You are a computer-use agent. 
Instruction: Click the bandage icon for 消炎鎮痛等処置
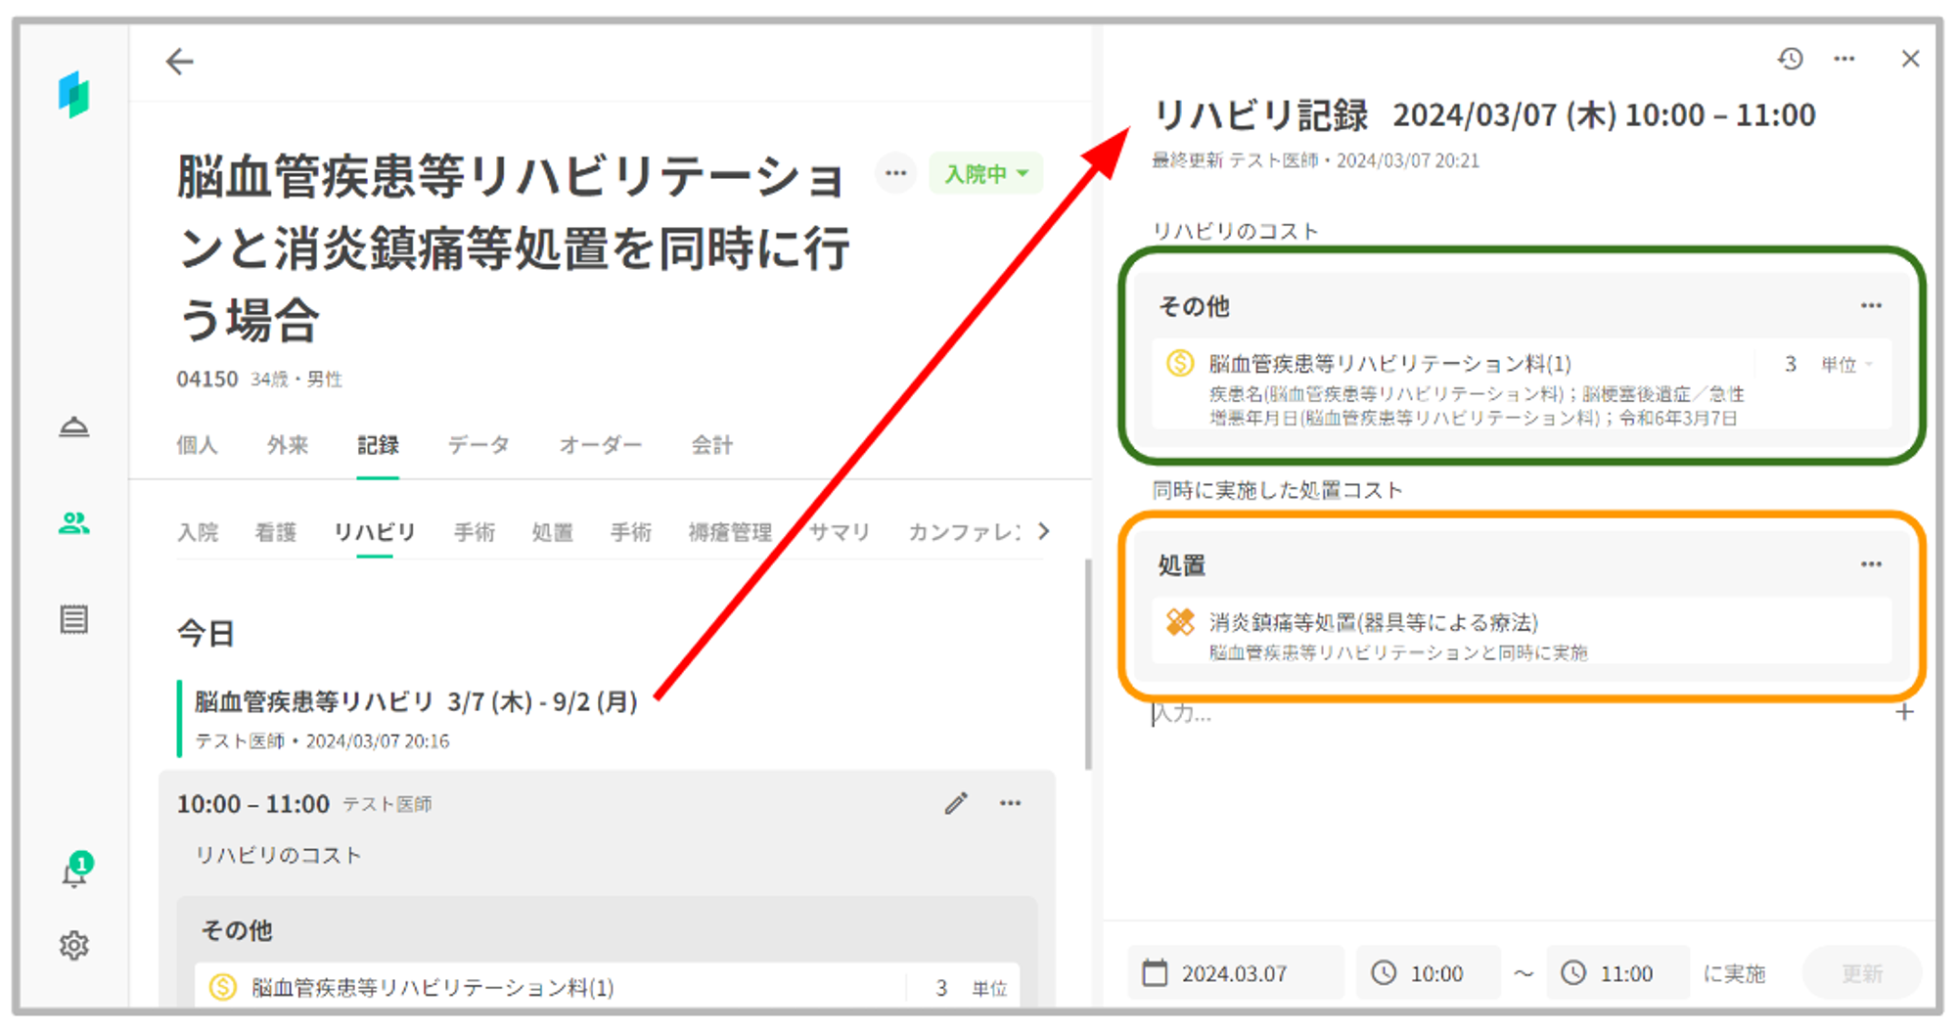1180,622
